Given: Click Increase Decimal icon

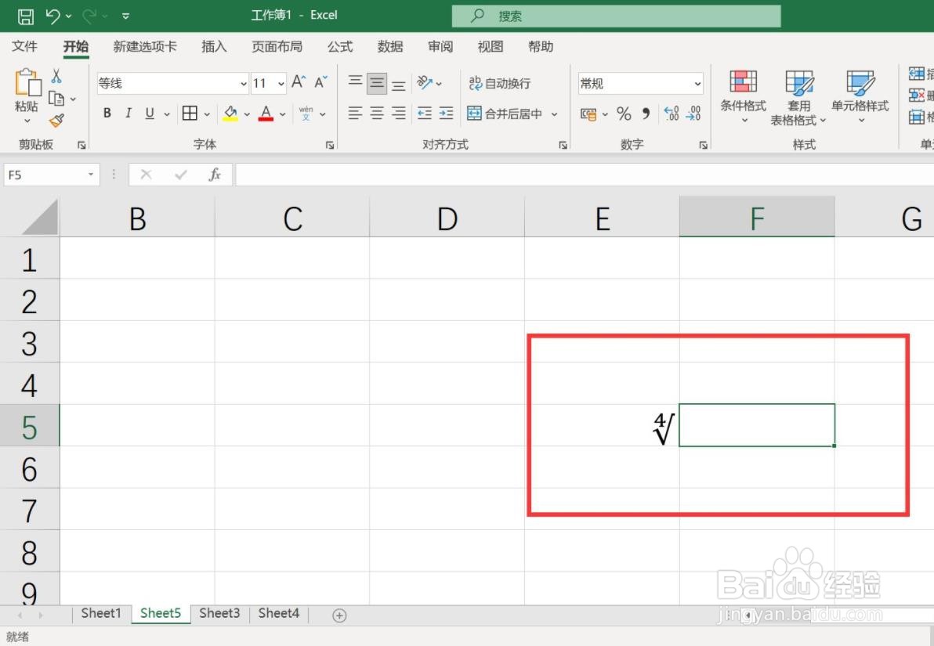Looking at the screenshot, I should pyautogui.click(x=672, y=113).
